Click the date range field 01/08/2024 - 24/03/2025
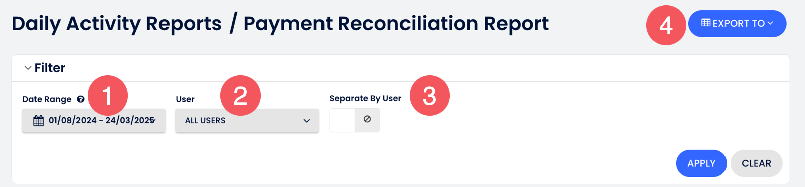This screenshot has height=187, width=805. (94, 121)
